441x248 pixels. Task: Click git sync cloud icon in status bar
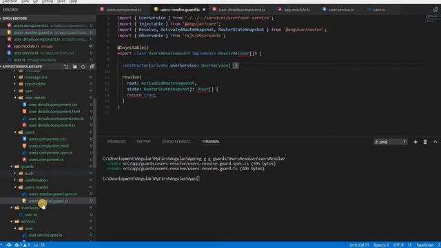pyautogui.click(x=9, y=245)
